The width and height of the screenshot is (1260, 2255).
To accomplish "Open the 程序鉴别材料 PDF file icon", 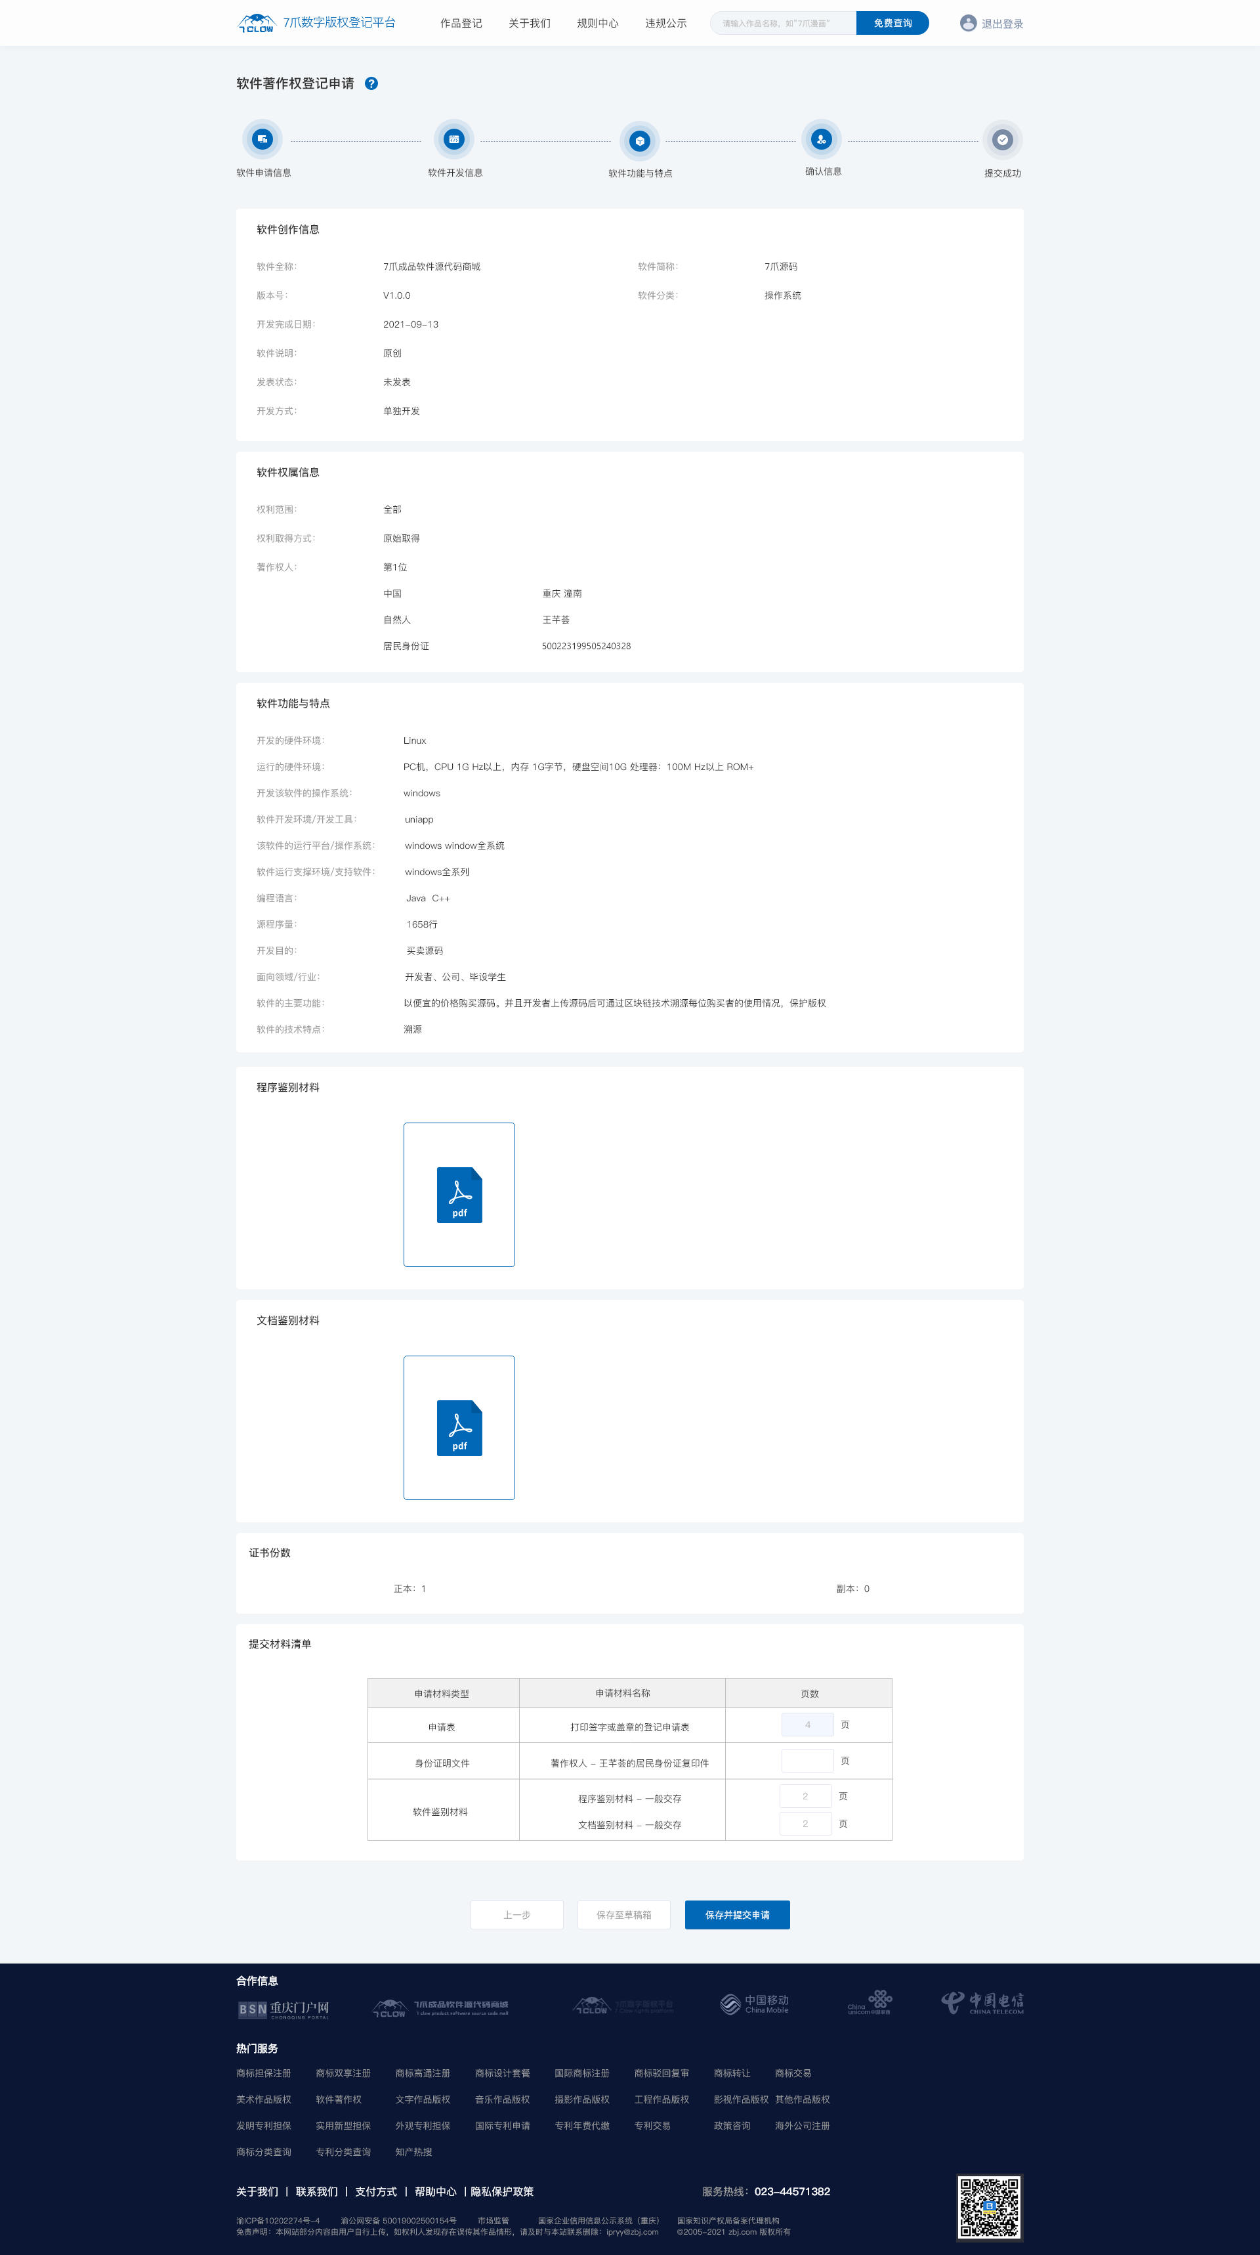I will point(459,1194).
